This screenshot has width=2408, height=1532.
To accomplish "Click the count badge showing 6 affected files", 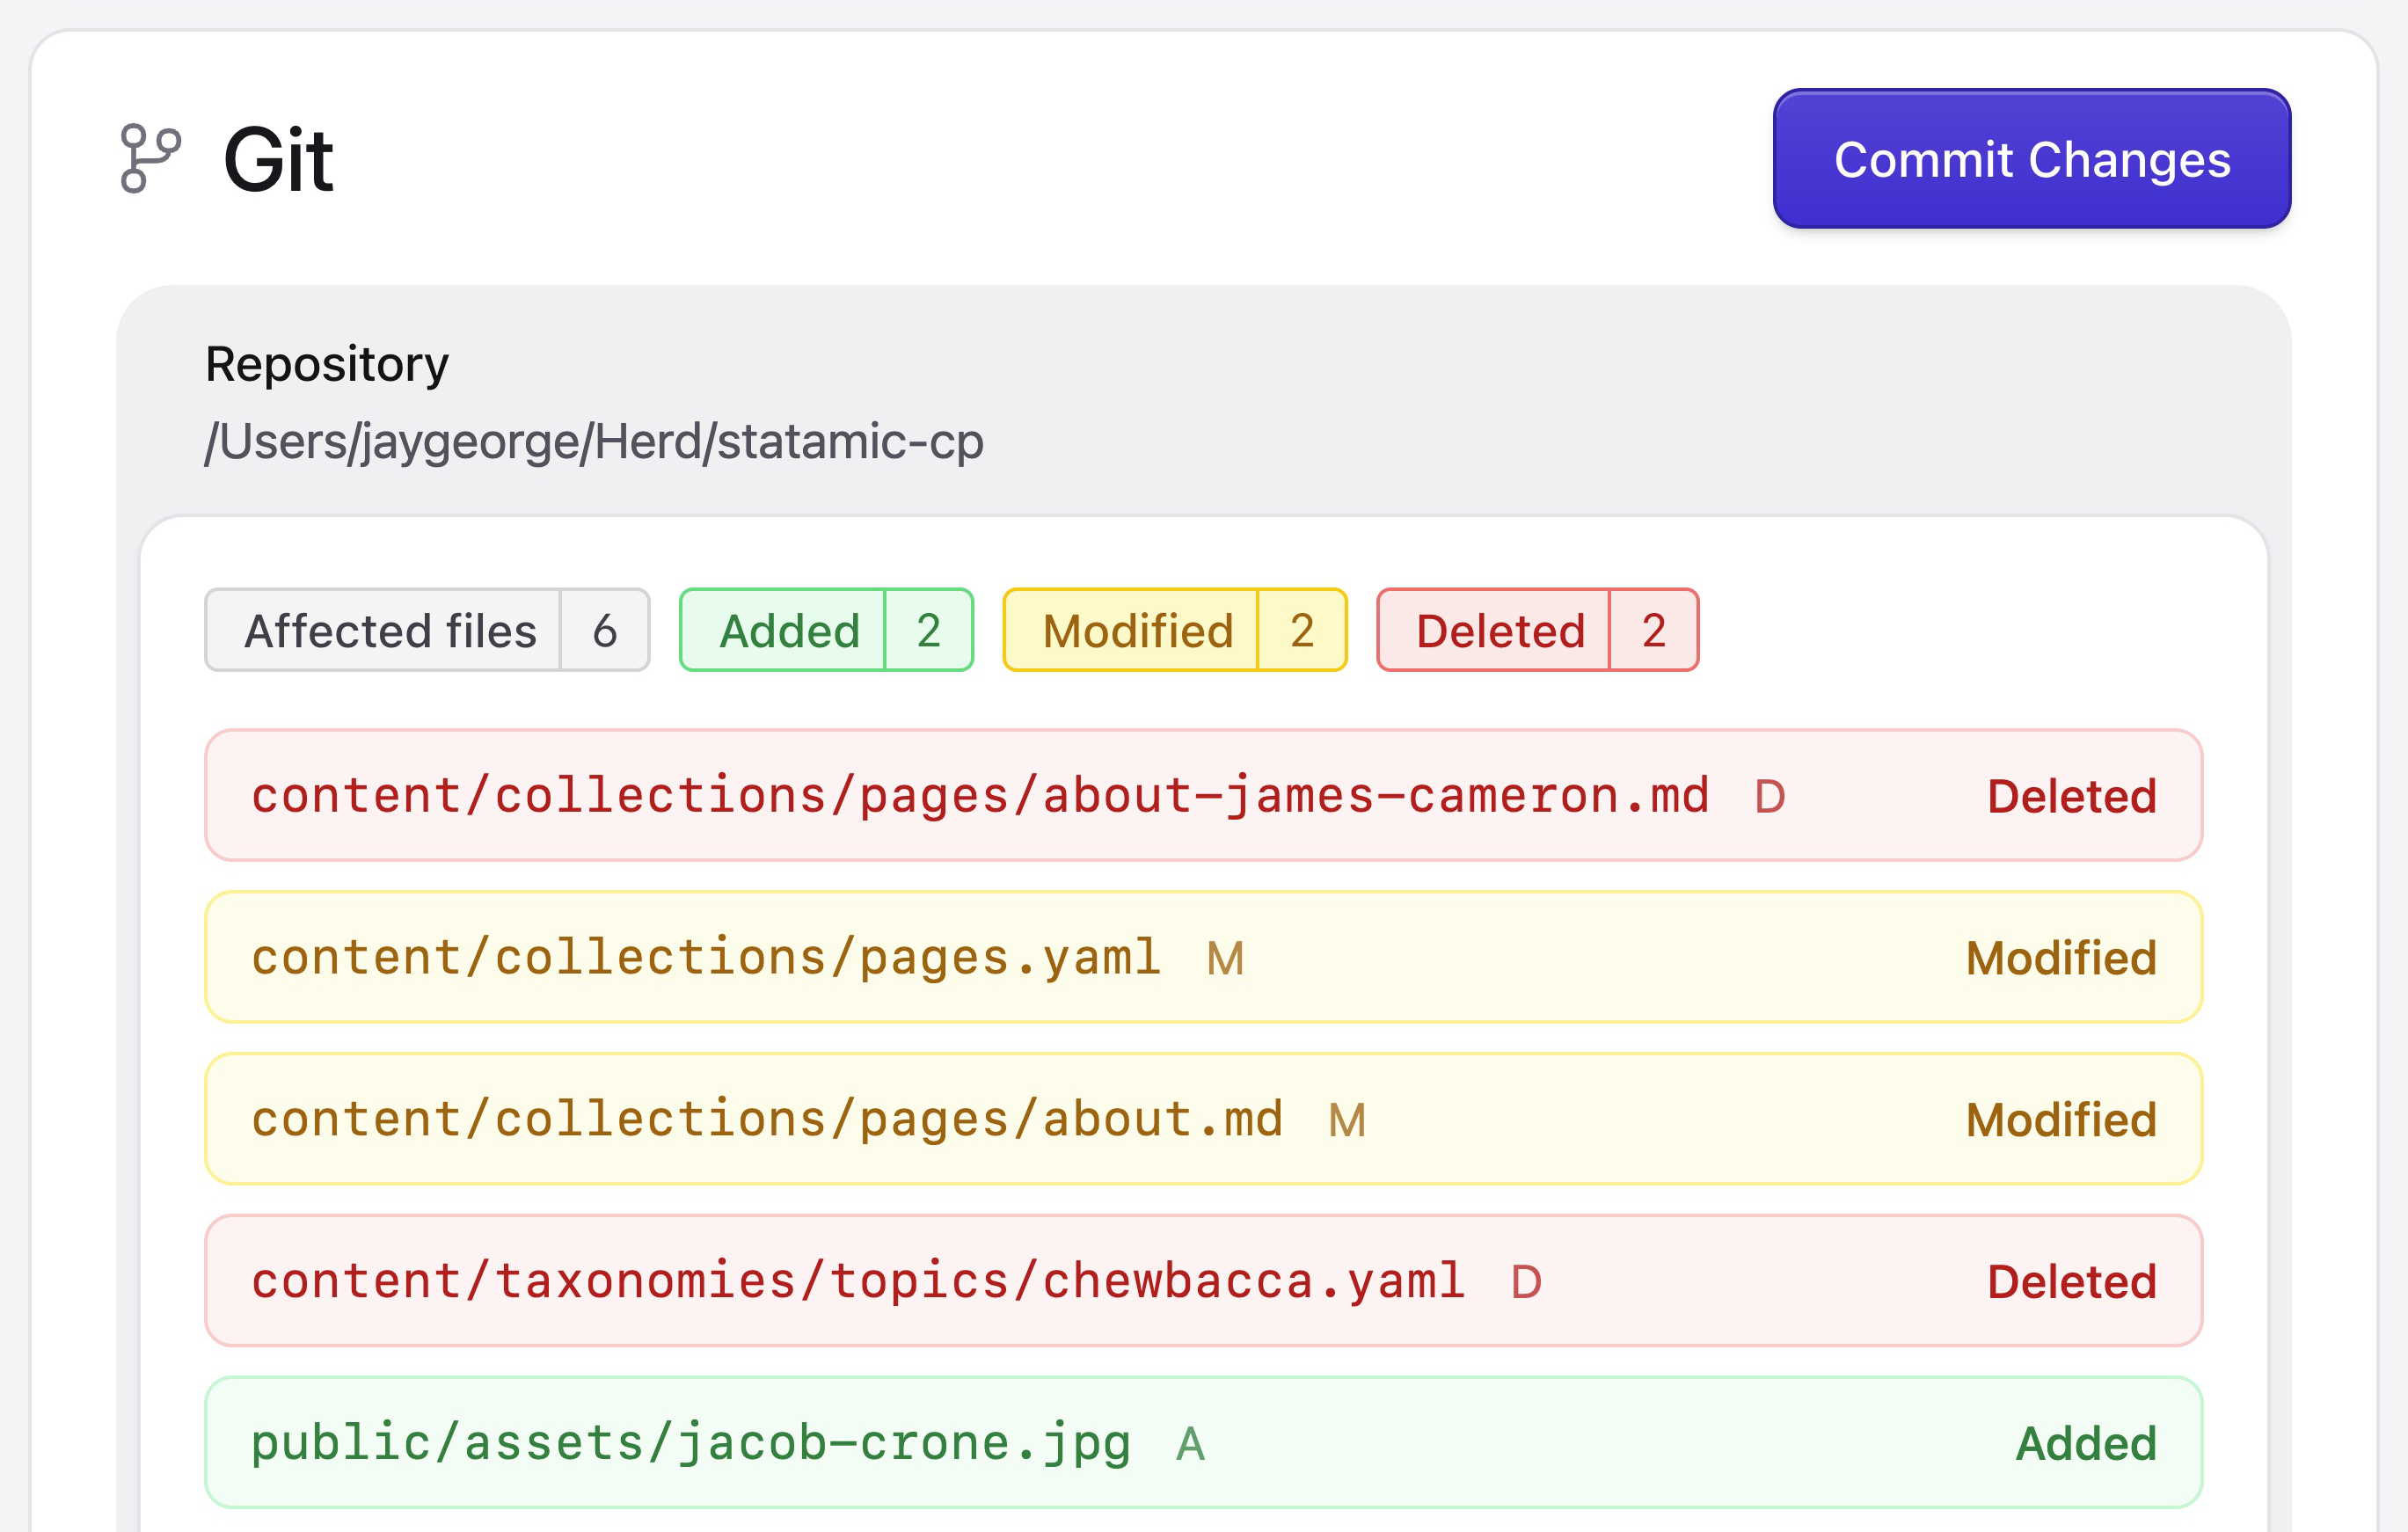I will pos(604,630).
